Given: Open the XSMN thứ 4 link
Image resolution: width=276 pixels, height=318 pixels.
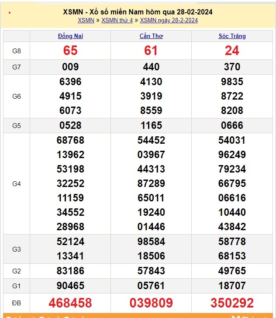Looking at the screenshot, I should 117,20.
